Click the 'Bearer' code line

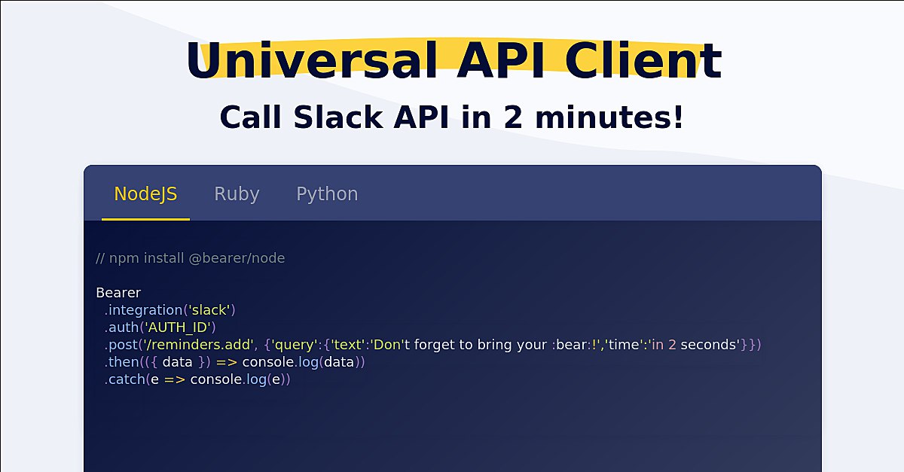pos(118,293)
